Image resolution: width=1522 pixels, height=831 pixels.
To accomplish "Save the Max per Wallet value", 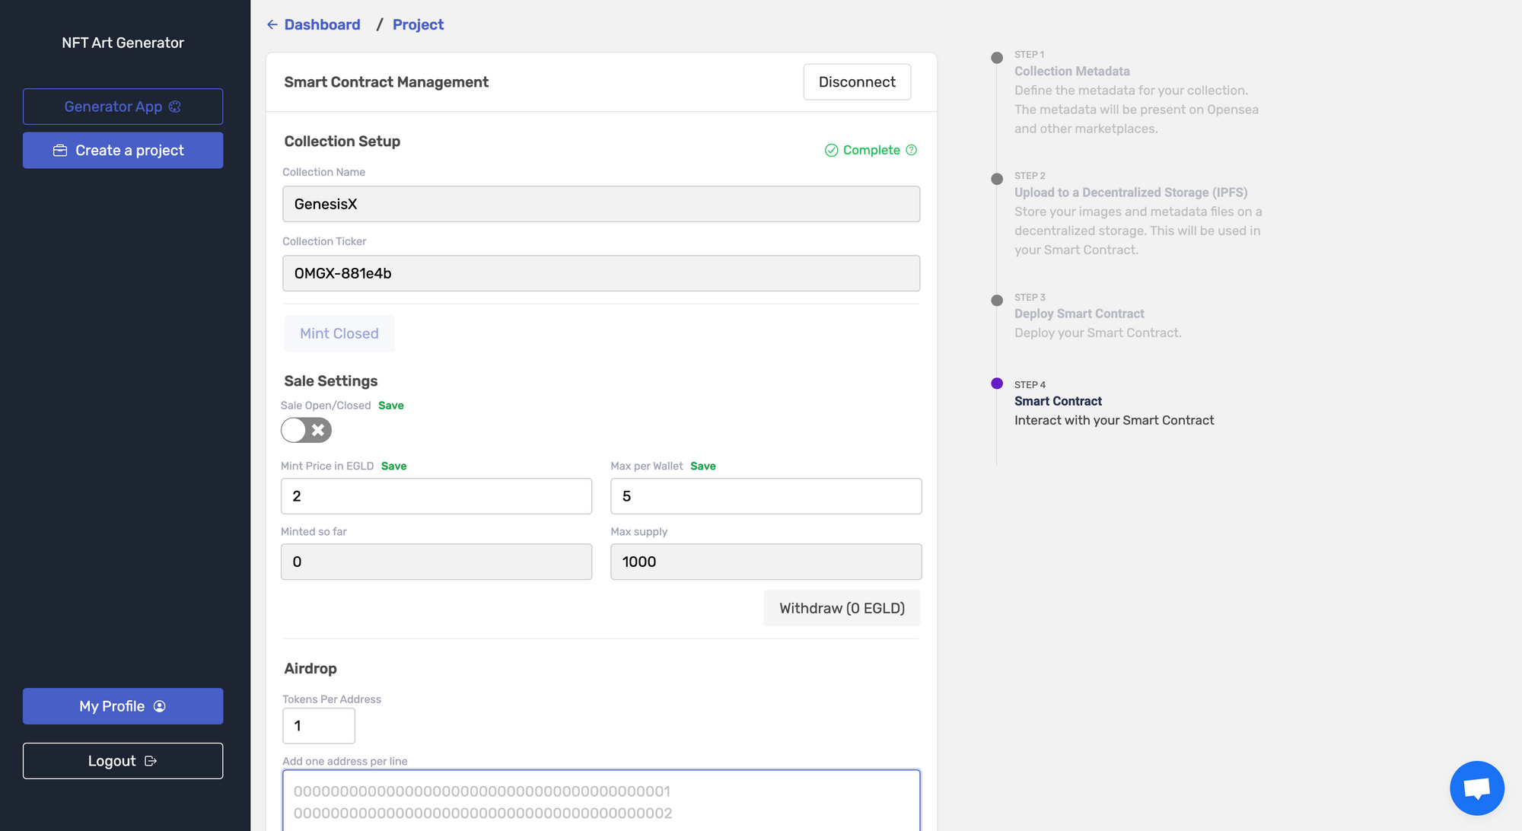I will point(703,466).
